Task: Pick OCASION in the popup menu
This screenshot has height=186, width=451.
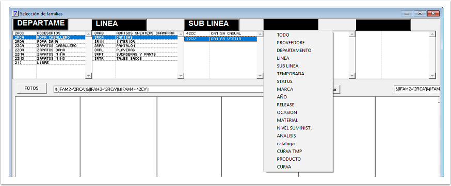Action: pos(298,112)
